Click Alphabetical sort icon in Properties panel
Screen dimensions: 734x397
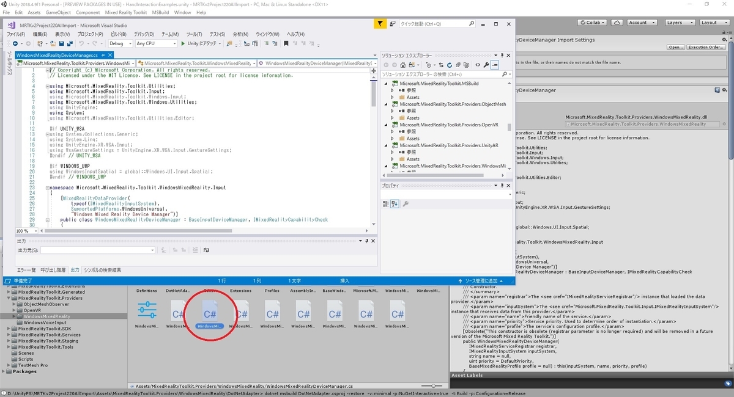pyautogui.click(x=395, y=204)
